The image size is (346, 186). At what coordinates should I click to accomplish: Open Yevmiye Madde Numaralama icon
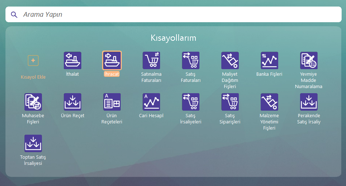pos(309,60)
